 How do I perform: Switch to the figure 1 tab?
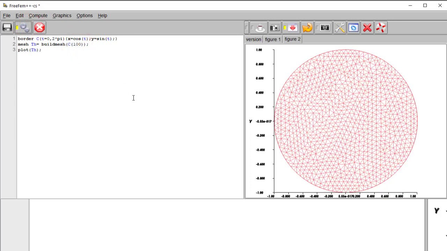[273, 39]
